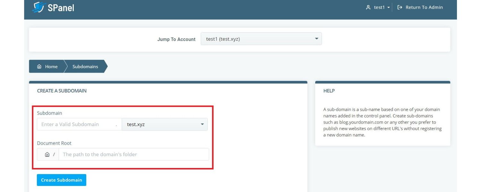Select the Subdomains breadcrumb item
The width and height of the screenshot is (481, 192).
tap(86, 67)
